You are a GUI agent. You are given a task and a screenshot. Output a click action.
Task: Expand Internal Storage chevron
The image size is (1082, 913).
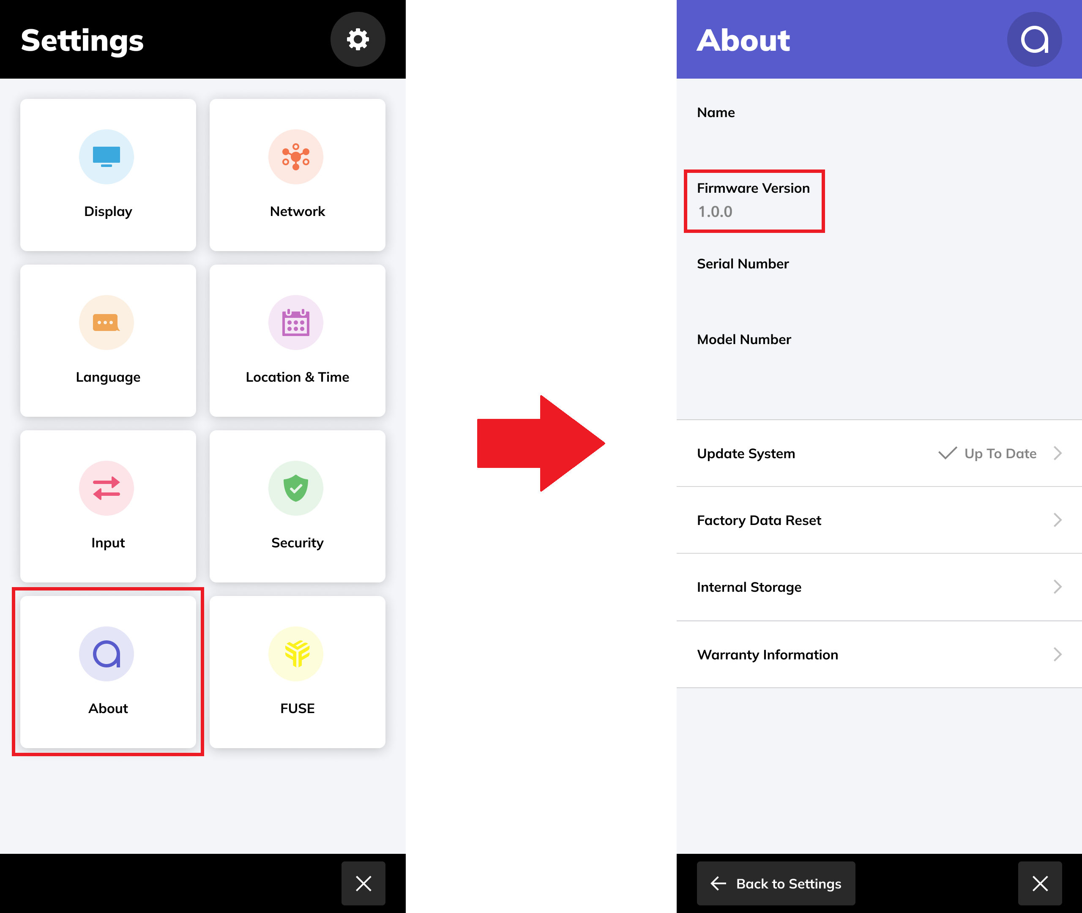1057,587
